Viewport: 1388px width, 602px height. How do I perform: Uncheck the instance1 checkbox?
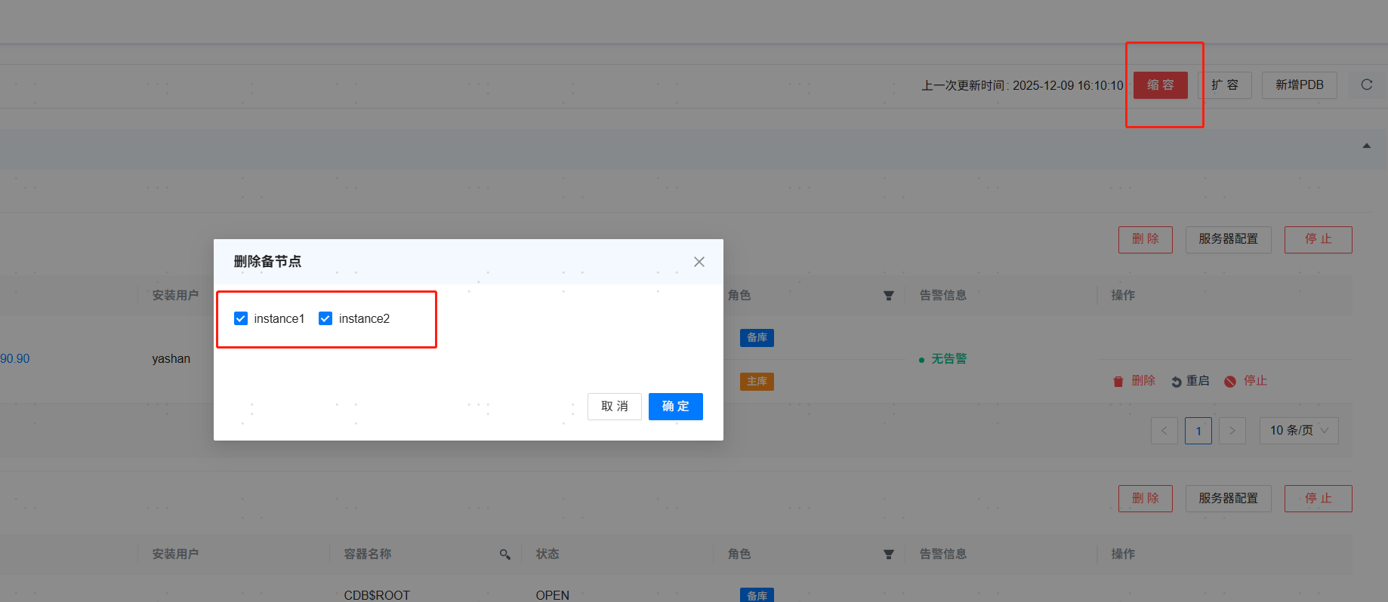tap(241, 318)
